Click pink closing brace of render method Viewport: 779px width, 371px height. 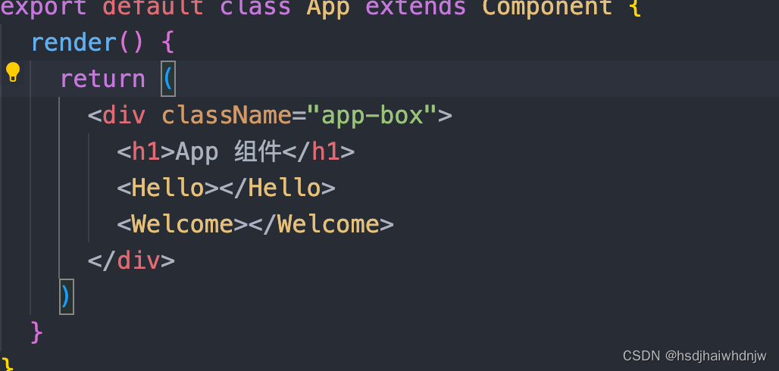pyautogui.click(x=37, y=333)
